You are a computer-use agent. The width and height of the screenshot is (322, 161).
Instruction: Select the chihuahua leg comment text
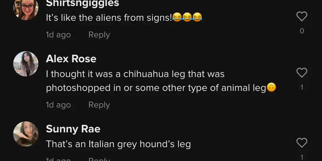[x=161, y=81]
